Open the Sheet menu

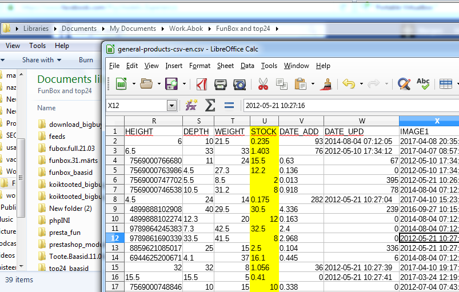pyautogui.click(x=225, y=66)
